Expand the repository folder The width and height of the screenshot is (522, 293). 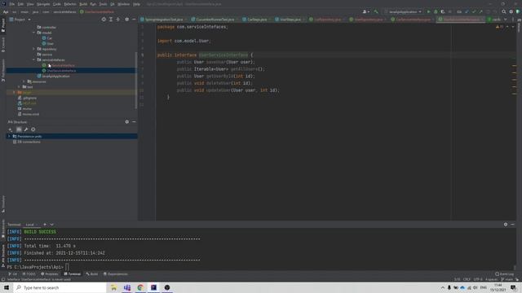point(34,49)
